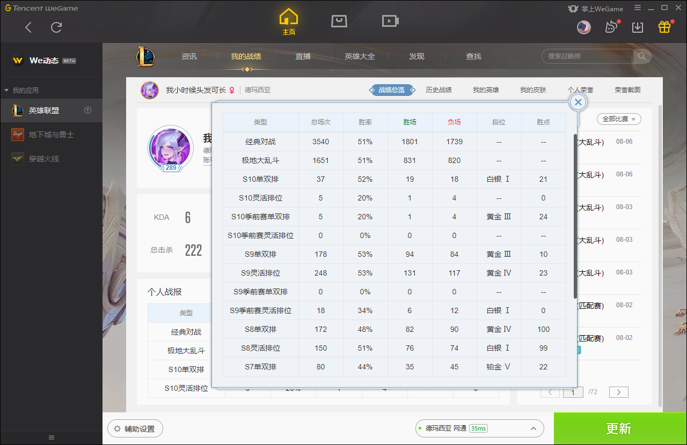Click the League of Legends logo in the navbar
The image size is (687, 445).
(x=145, y=56)
